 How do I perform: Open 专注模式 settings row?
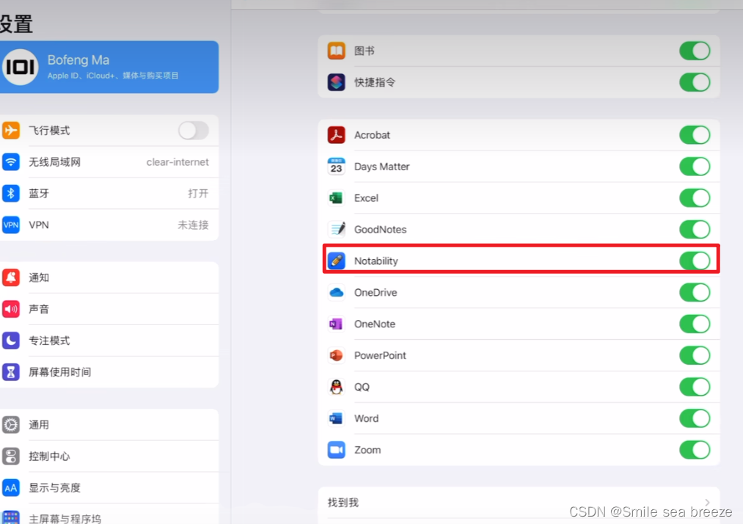109,341
